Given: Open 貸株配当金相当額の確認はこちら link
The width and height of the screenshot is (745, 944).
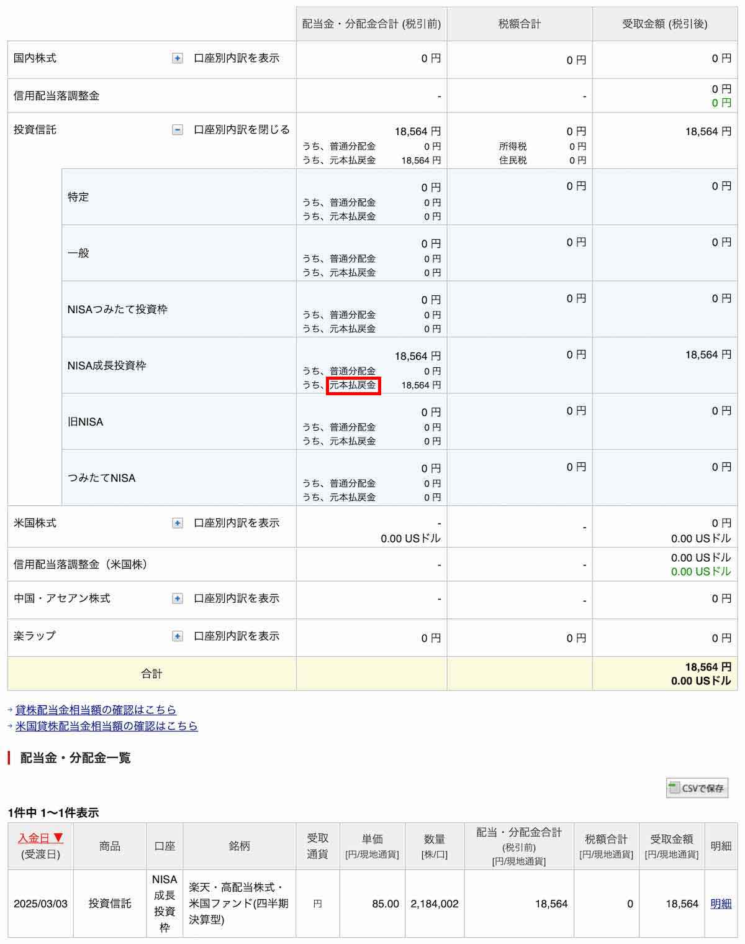Looking at the screenshot, I should [96, 710].
